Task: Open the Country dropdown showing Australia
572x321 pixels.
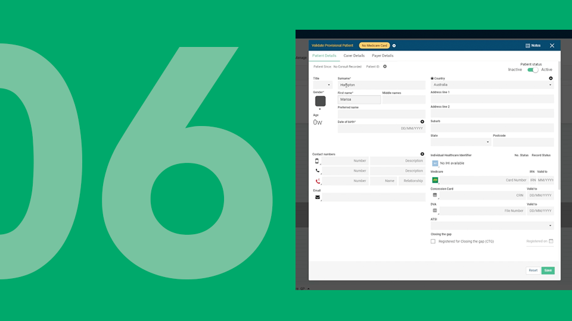Action: 492,85
